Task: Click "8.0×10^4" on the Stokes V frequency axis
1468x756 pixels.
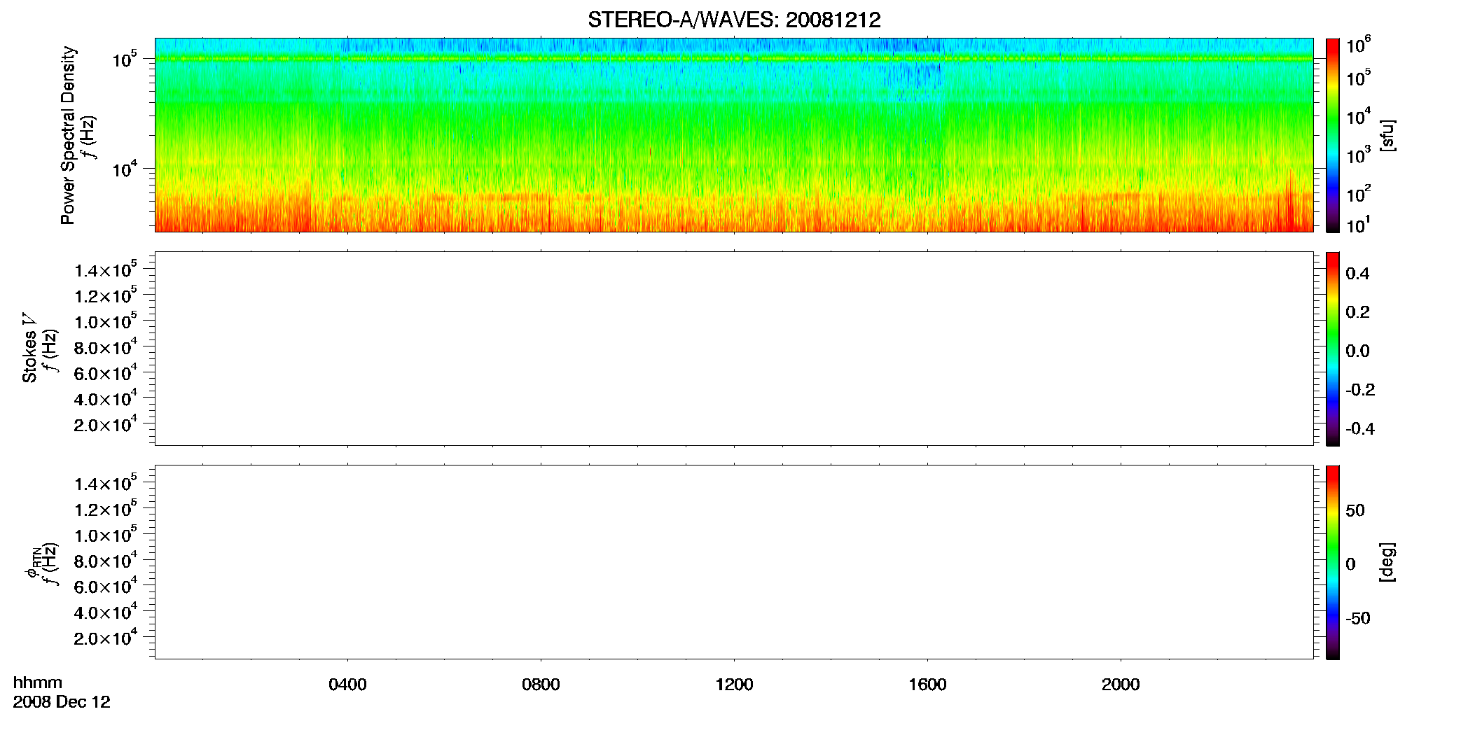Action: point(106,347)
